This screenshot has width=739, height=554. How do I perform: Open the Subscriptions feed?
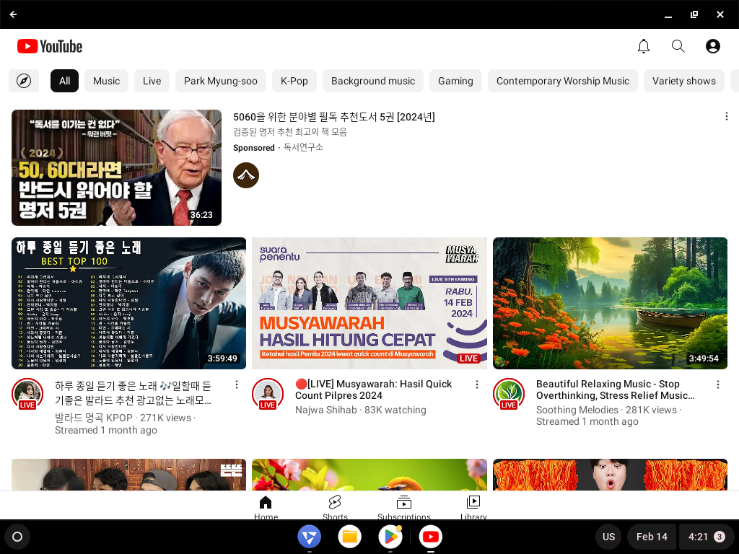(x=404, y=506)
